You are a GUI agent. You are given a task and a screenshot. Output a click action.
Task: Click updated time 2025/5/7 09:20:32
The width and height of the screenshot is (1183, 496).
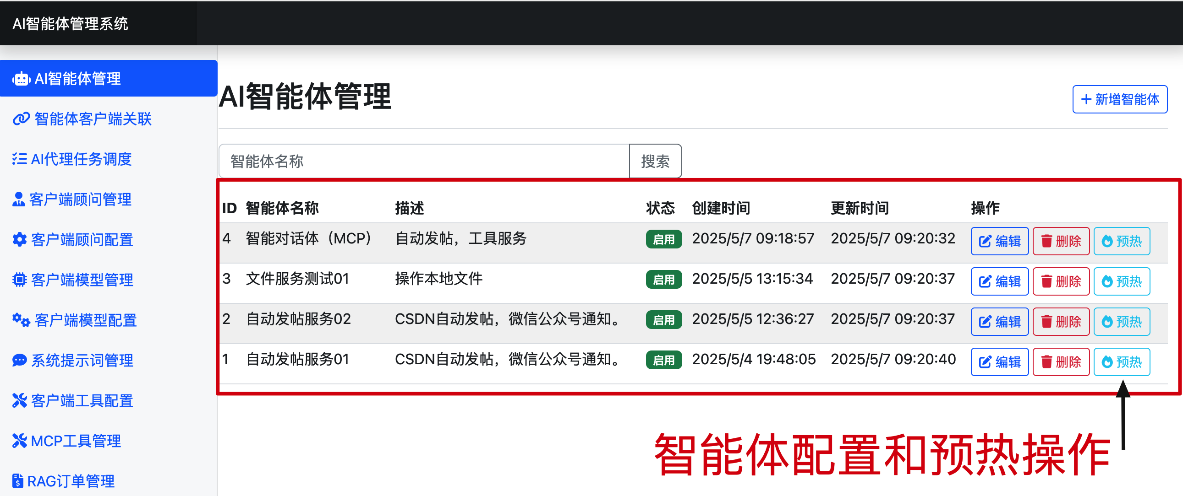coord(893,238)
